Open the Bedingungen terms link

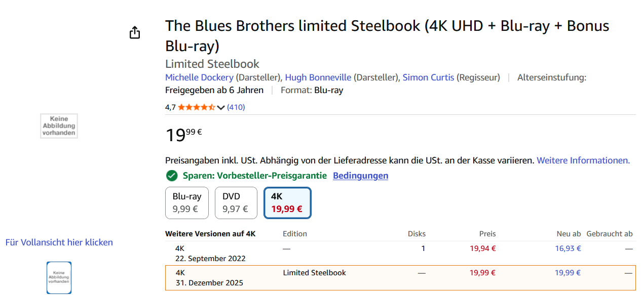[360, 176]
